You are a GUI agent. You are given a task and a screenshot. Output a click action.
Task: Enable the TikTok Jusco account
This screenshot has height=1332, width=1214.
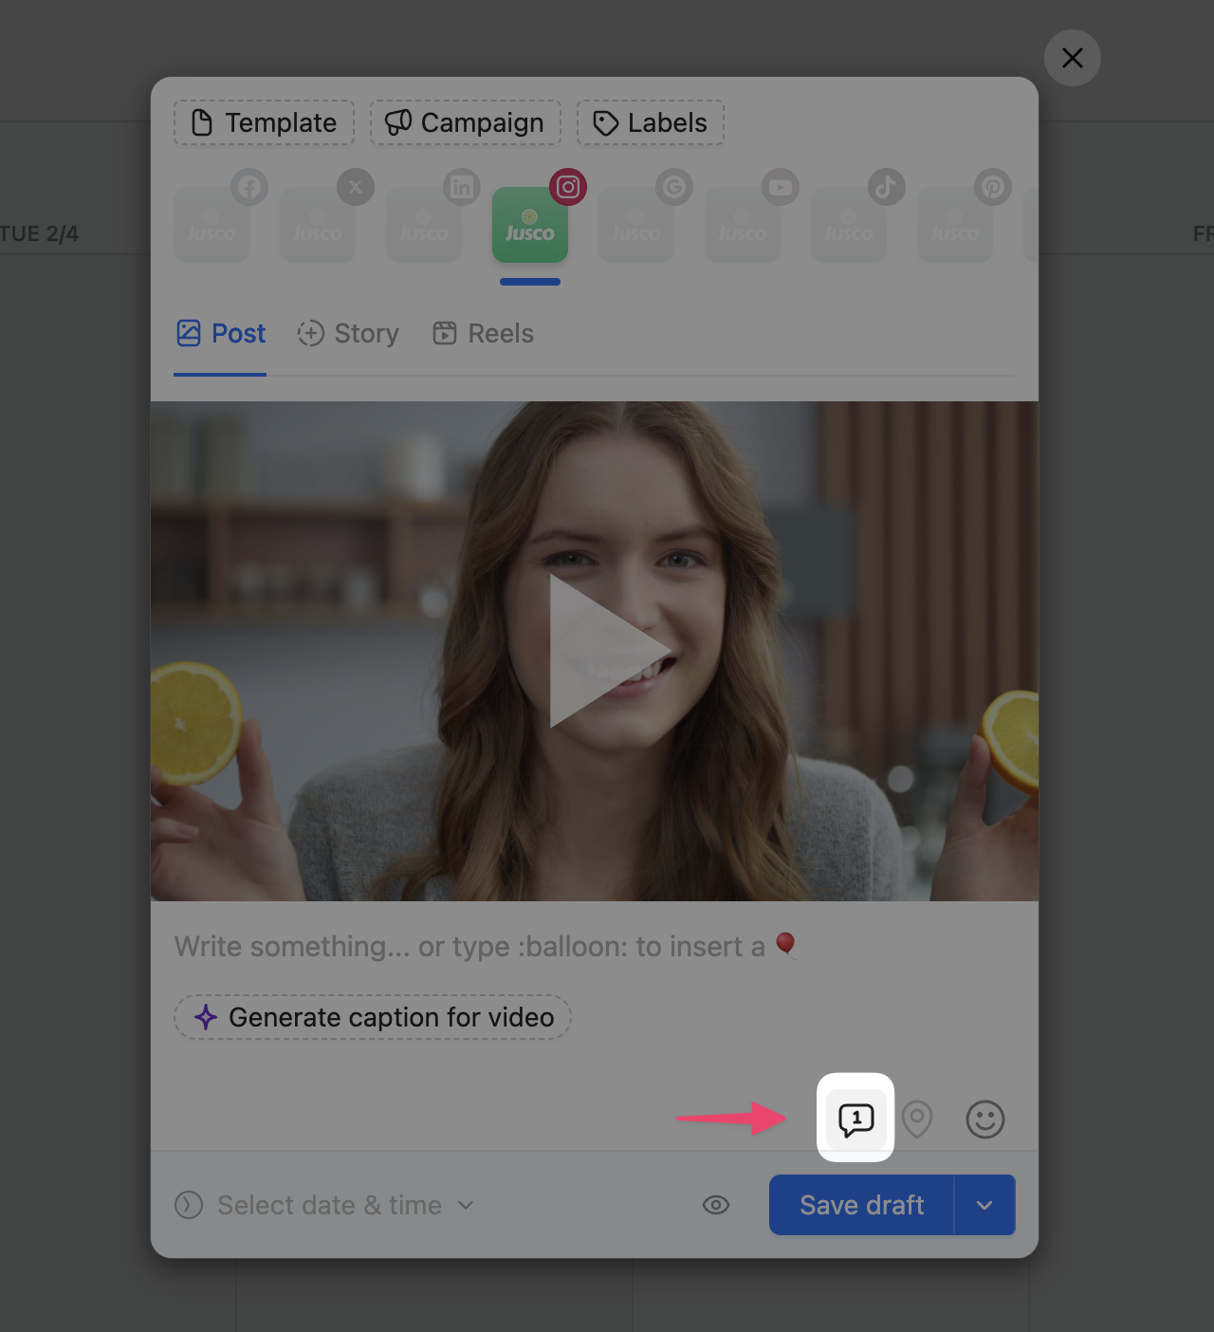point(849,225)
